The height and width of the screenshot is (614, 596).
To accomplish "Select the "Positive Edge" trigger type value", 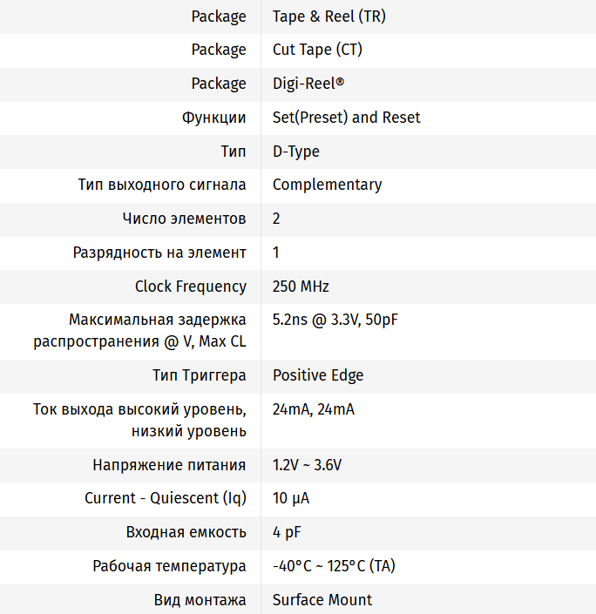I will pyautogui.click(x=318, y=375).
